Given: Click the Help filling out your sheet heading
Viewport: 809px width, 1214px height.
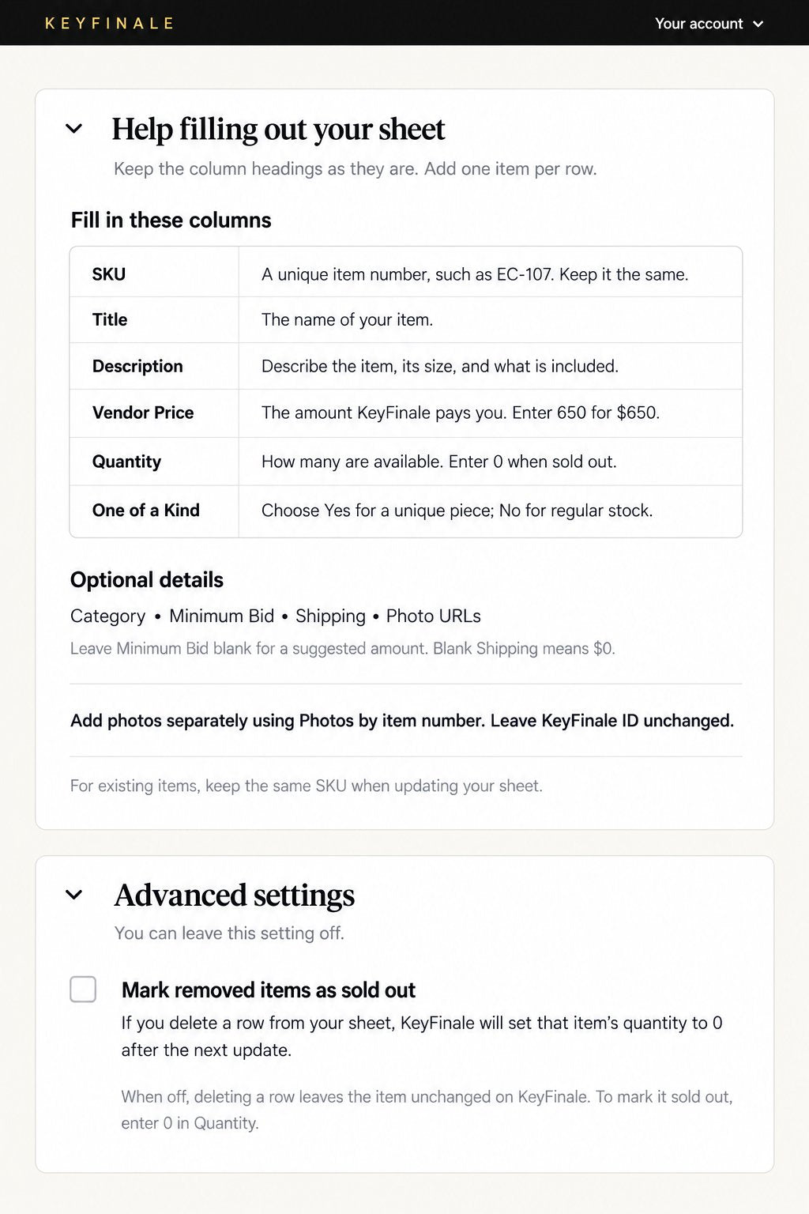Looking at the screenshot, I should click(x=278, y=129).
